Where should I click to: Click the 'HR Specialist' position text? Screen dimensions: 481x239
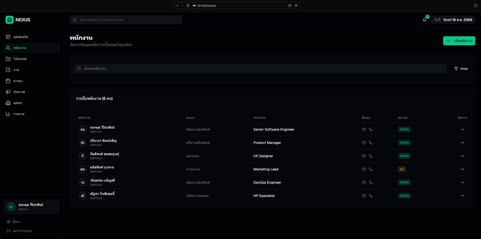[x=264, y=195]
